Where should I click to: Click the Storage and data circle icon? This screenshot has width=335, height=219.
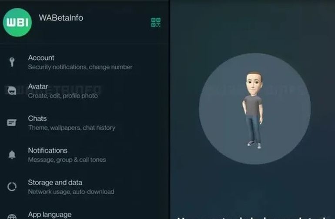[x=12, y=186]
